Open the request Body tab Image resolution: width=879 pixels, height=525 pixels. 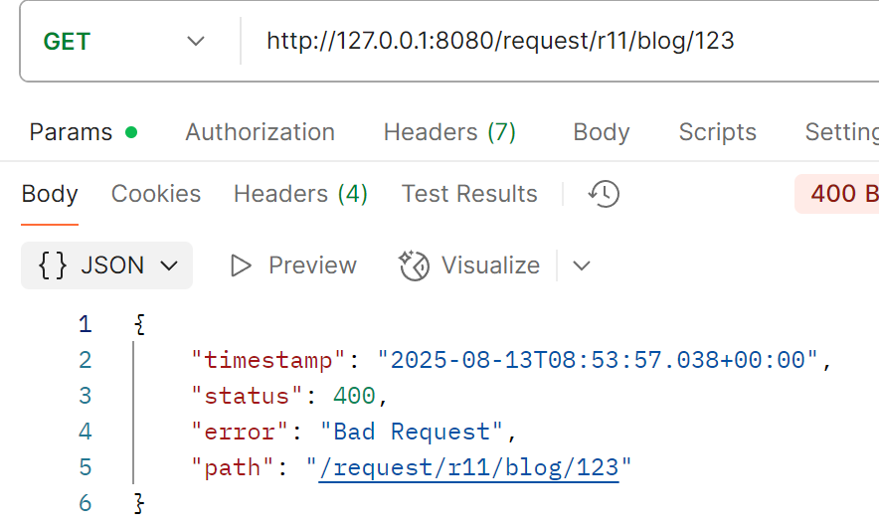pos(602,132)
